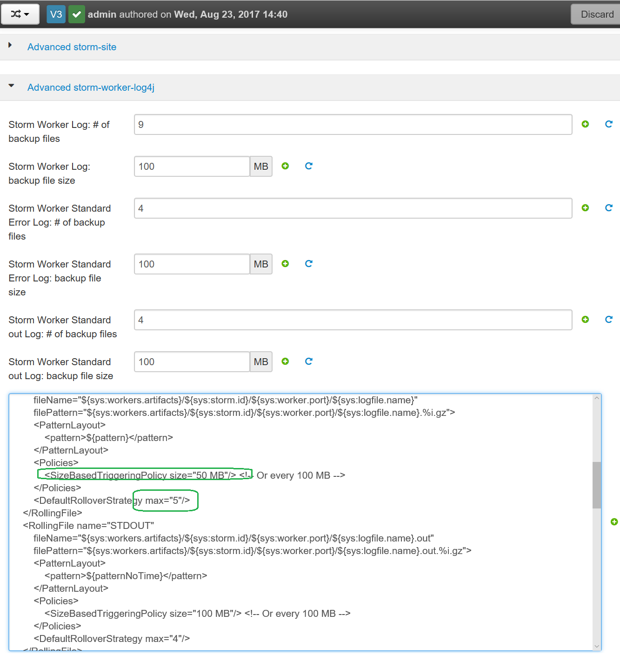Viewport: 620px width, 655px height.
Task: Expand the Advanced storm-site section arrow
Action: pos(10,46)
